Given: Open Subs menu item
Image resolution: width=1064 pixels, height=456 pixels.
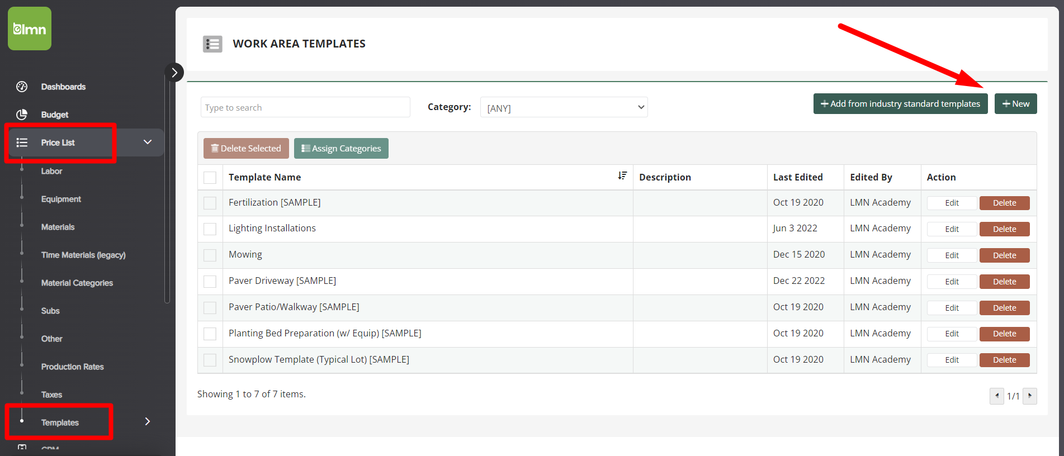Looking at the screenshot, I should click(50, 311).
